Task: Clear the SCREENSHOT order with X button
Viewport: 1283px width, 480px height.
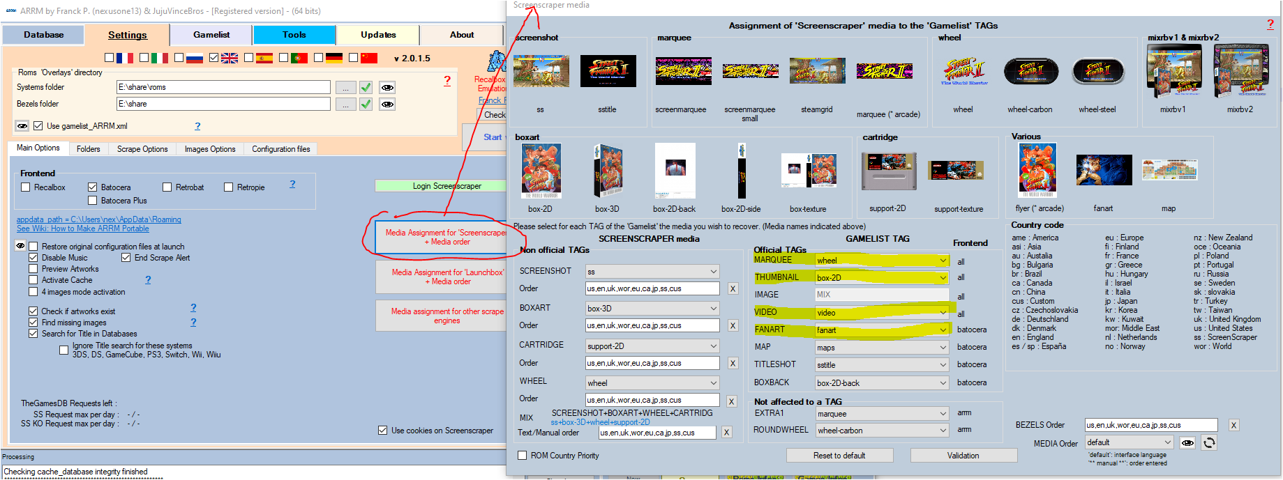Action: pyautogui.click(x=733, y=288)
